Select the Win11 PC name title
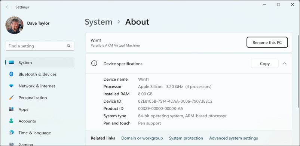 coord(96,40)
